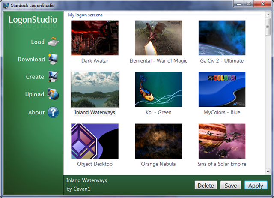Open the About sidebar label

36,112
